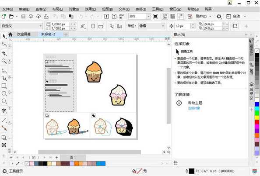
Task: Click the Open folder icon
Action: (11, 16)
